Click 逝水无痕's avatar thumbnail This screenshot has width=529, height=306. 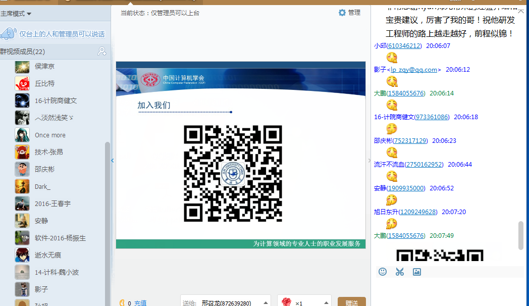(x=22, y=255)
